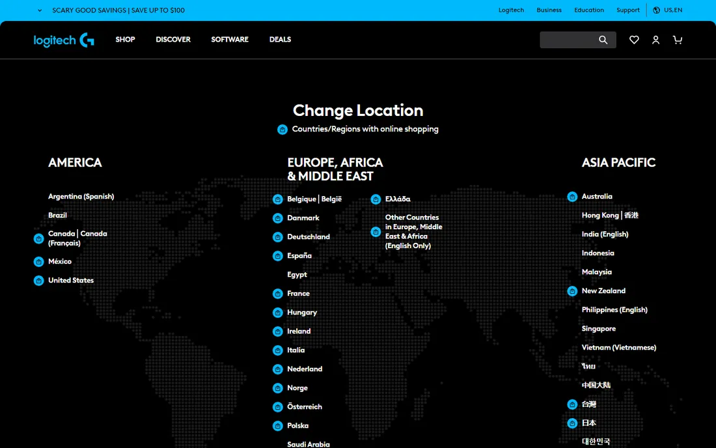
Task: Open the Support top link
Action: (628, 10)
